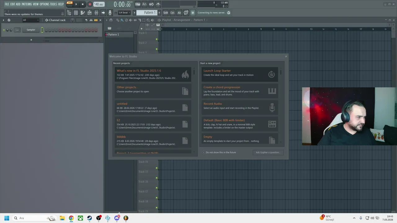Open the content shop cart icon

click(x=193, y=13)
